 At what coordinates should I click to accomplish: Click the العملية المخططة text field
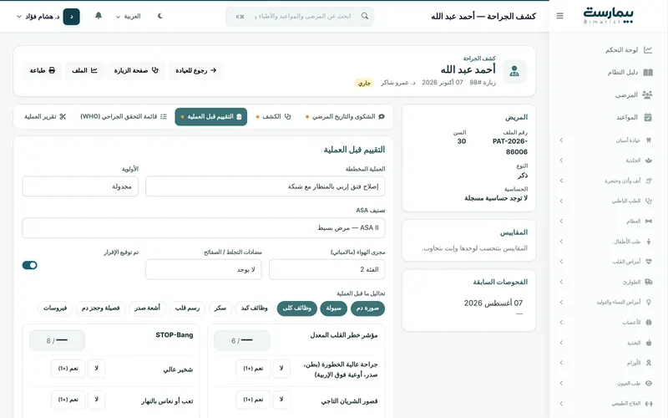click(265, 186)
